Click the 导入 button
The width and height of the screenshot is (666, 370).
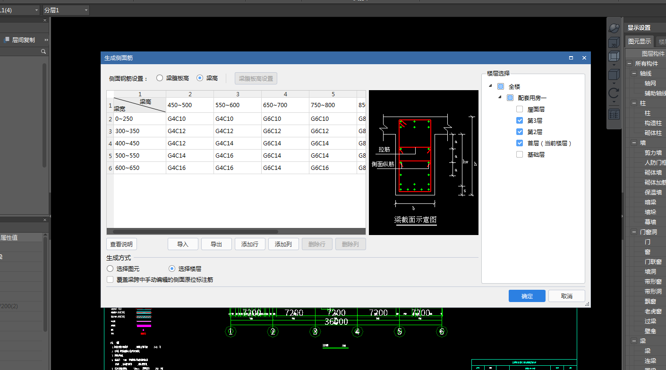point(183,244)
